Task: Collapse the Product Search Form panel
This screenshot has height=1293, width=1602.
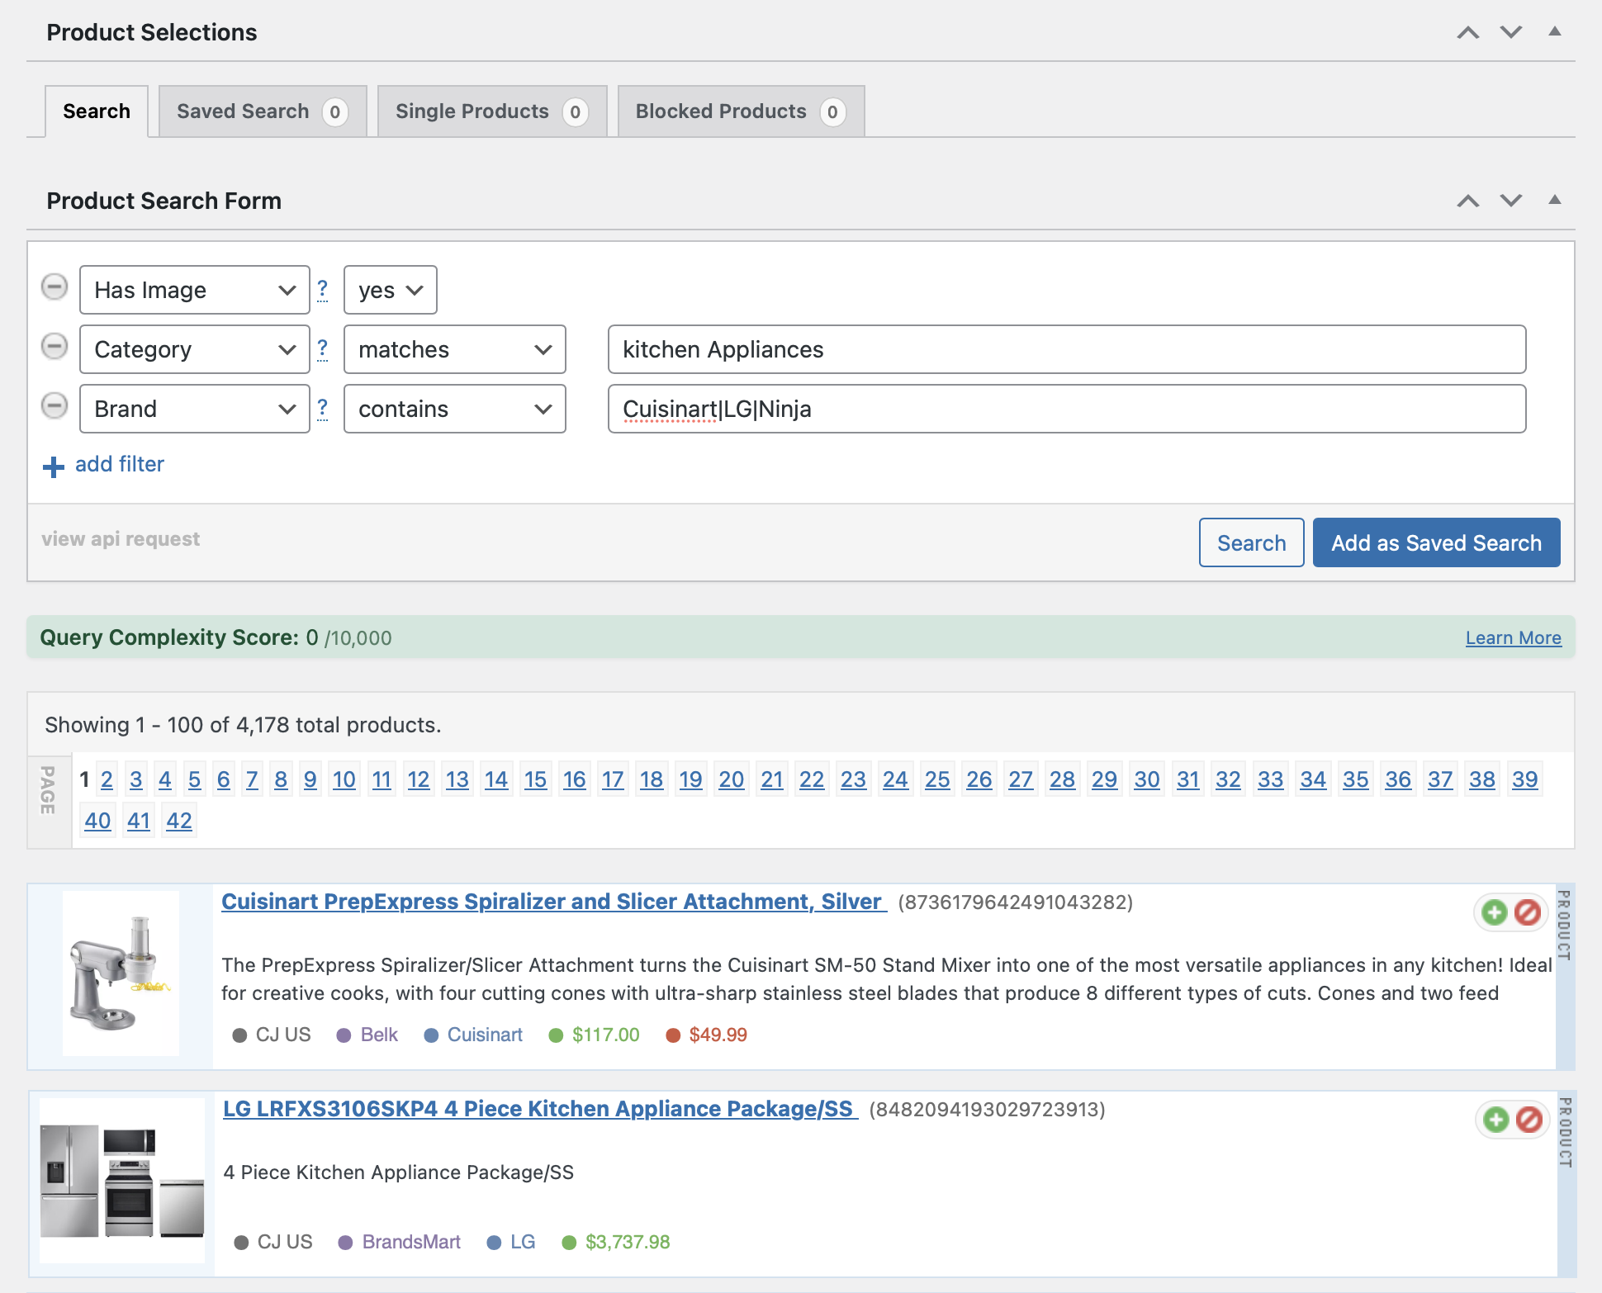Action: point(1555,200)
